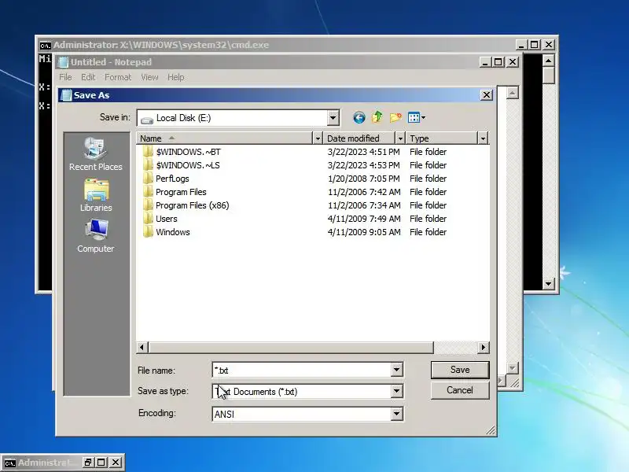The width and height of the screenshot is (629, 472).
Task: Select the $WINDOWS.~BT folder icon
Action: [148, 152]
